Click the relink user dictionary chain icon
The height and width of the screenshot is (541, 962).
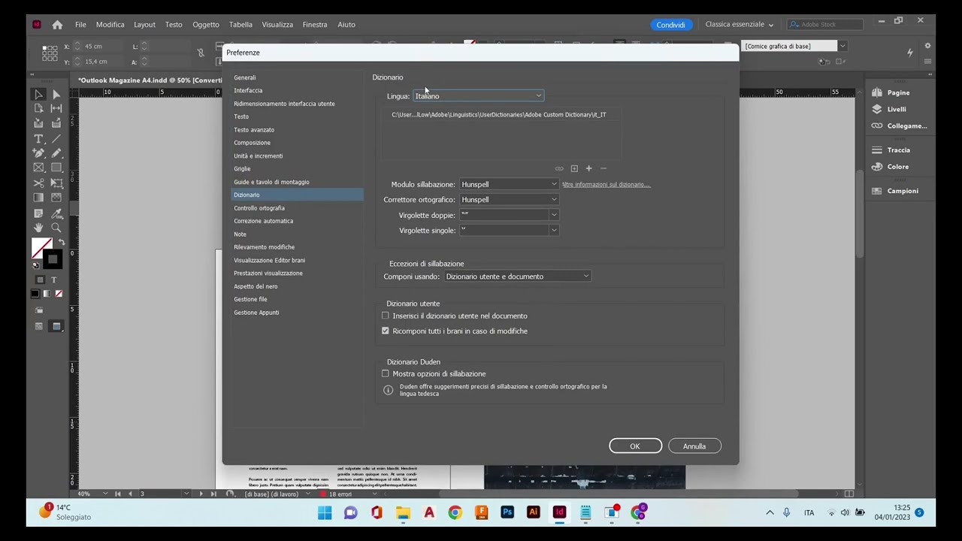(x=559, y=168)
